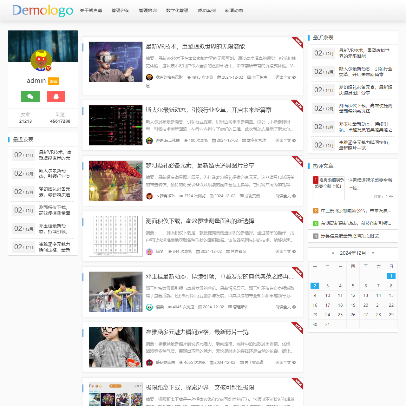Click stock chart article thumbnail

tap(116, 125)
